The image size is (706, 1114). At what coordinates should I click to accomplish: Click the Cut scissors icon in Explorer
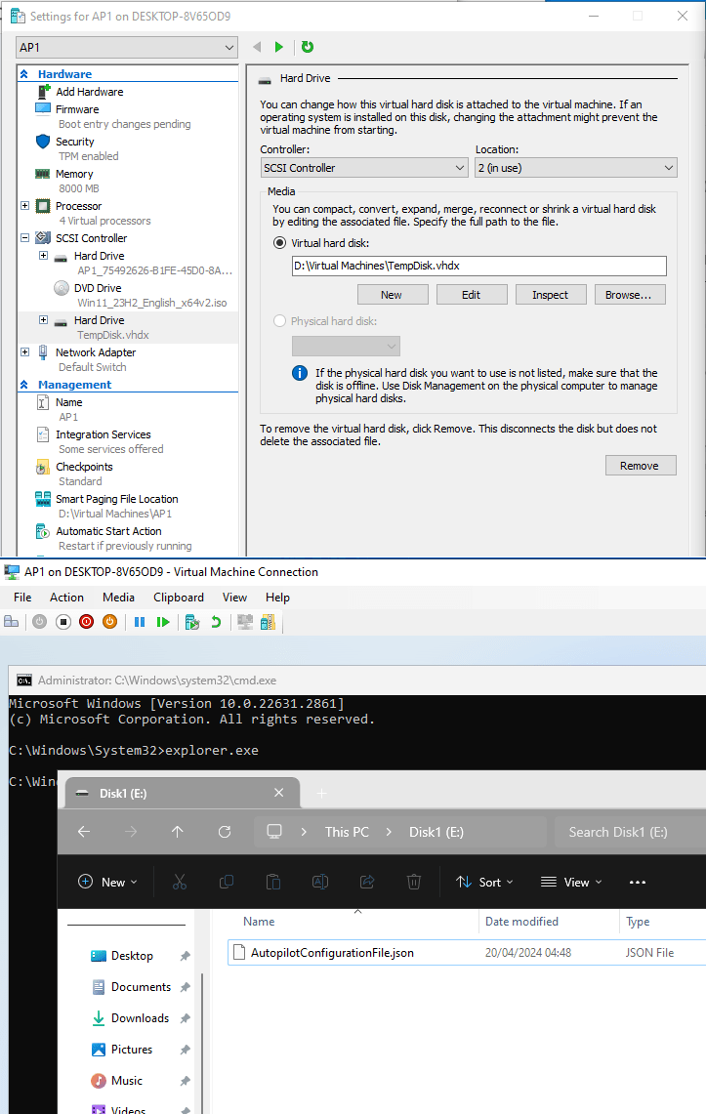180,882
